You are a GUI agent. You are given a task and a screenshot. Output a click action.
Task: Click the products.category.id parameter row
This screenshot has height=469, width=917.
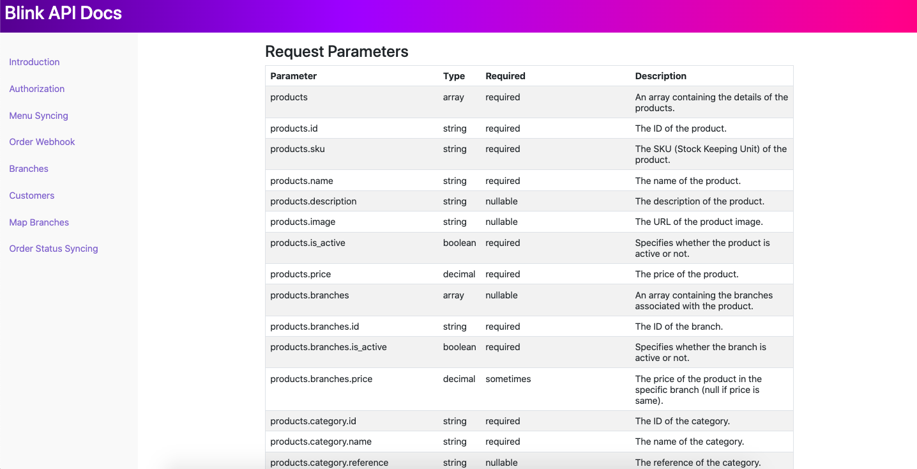coord(313,421)
